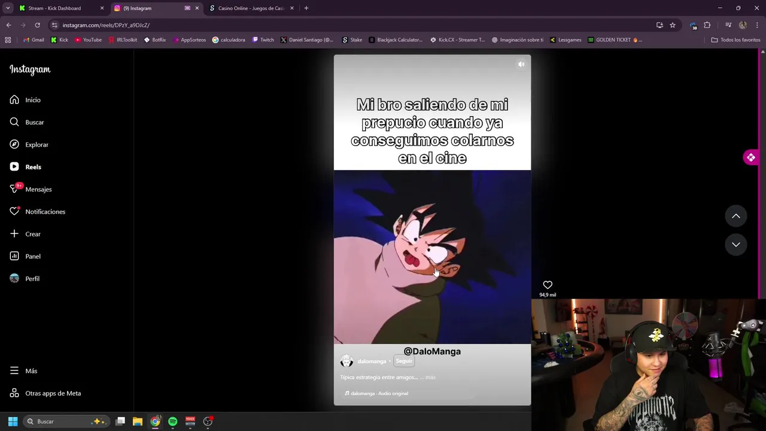The height and width of the screenshot is (431, 766).
Task: Switch to Casino Online tab
Action: point(251,8)
